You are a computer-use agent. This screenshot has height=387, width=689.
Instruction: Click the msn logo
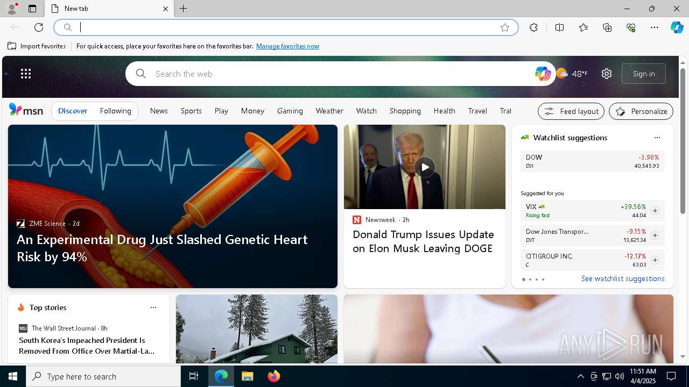pyautogui.click(x=26, y=110)
